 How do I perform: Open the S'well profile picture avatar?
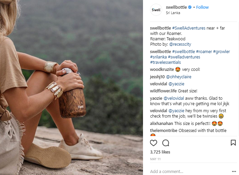click(156, 10)
